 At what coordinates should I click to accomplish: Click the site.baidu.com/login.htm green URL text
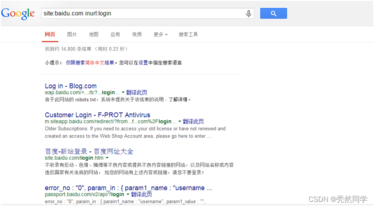click(x=74, y=158)
